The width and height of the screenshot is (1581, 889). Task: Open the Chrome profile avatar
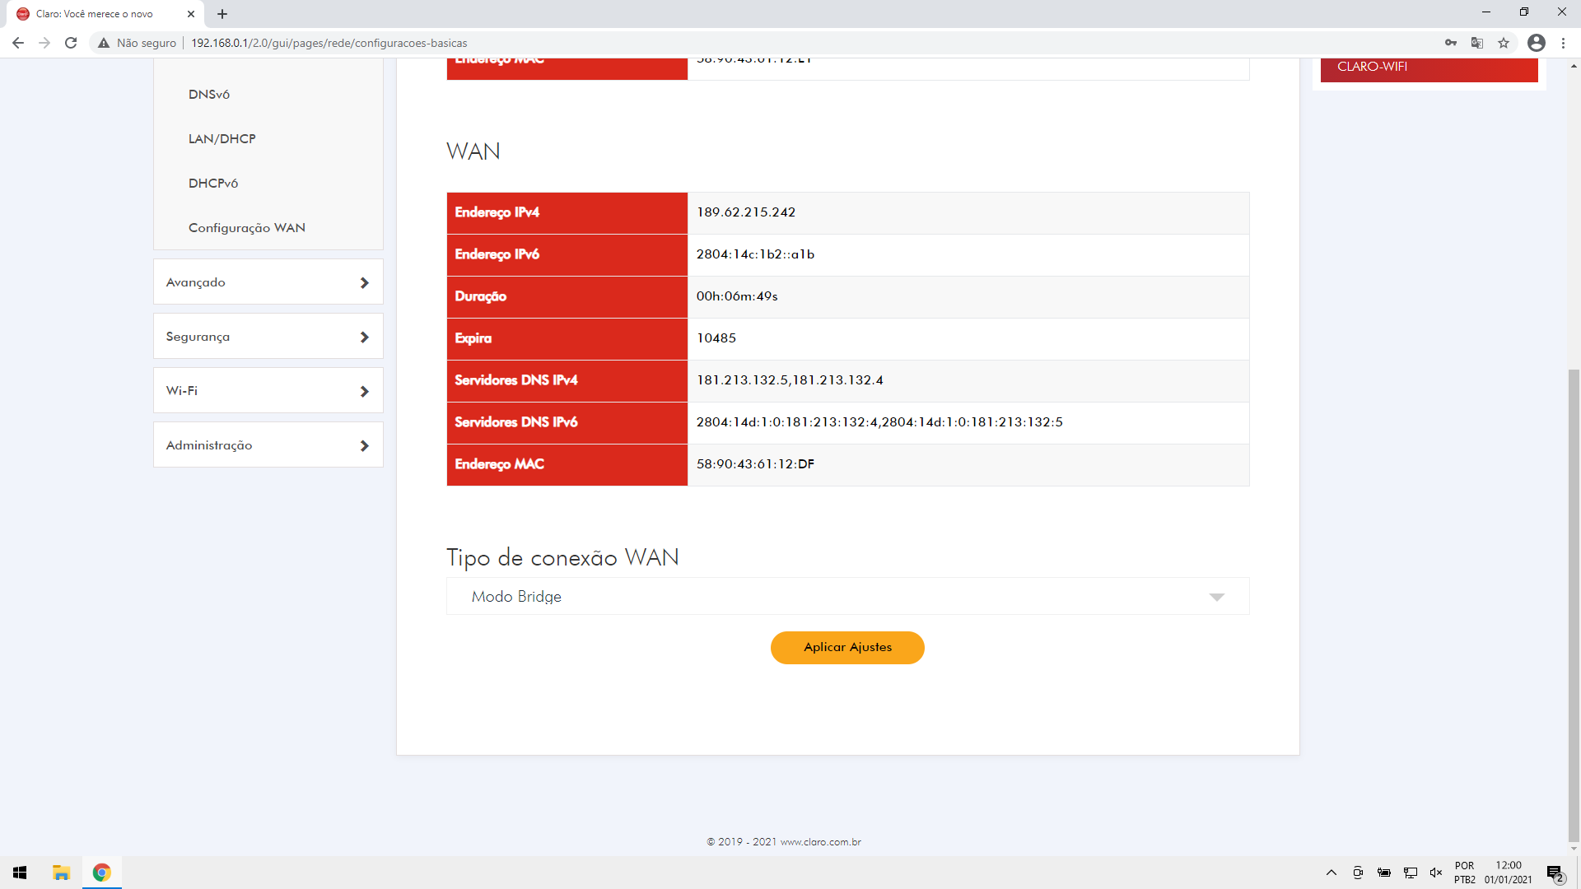coord(1536,43)
